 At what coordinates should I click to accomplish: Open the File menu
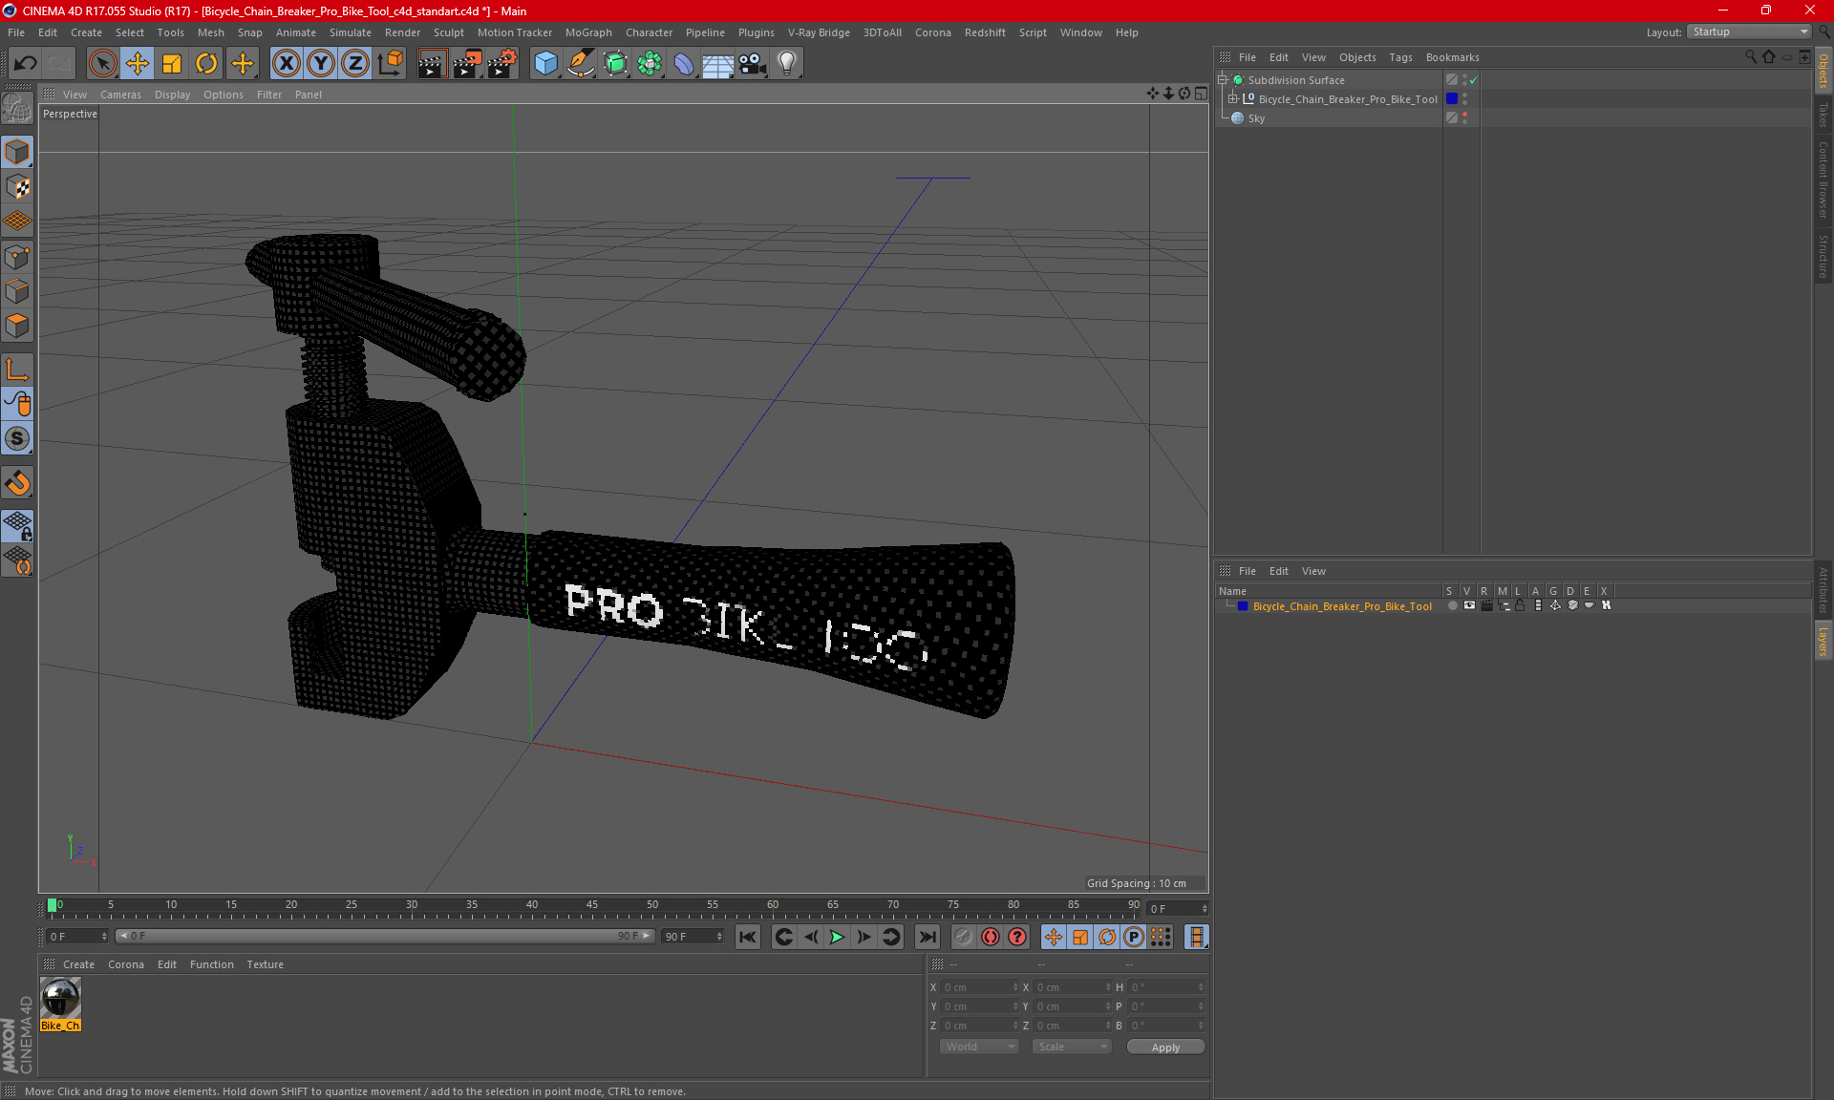tap(16, 32)
